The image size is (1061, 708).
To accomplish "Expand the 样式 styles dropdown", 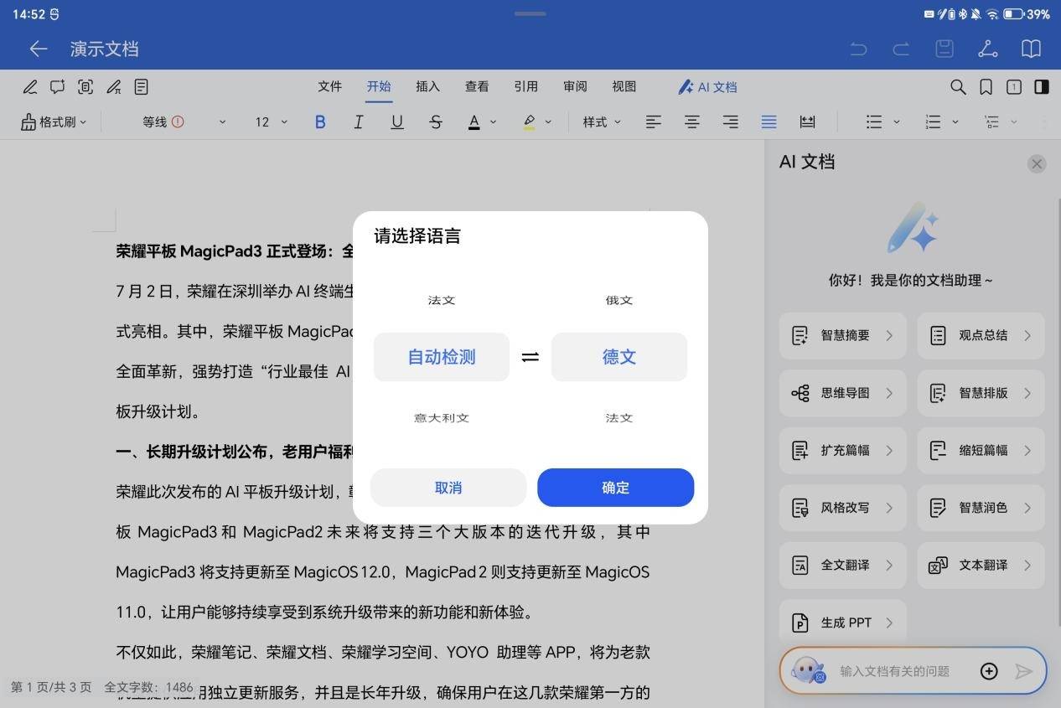I will pos(602,122).
